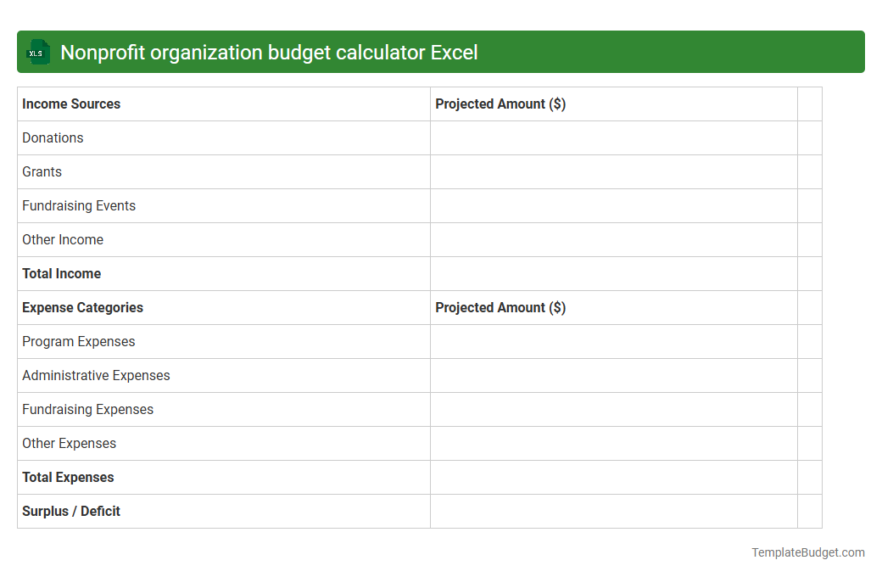The height and width of the screenshot is (577, 882).
Task: Select the Administrative Expenses row
Action: point(96,375)
